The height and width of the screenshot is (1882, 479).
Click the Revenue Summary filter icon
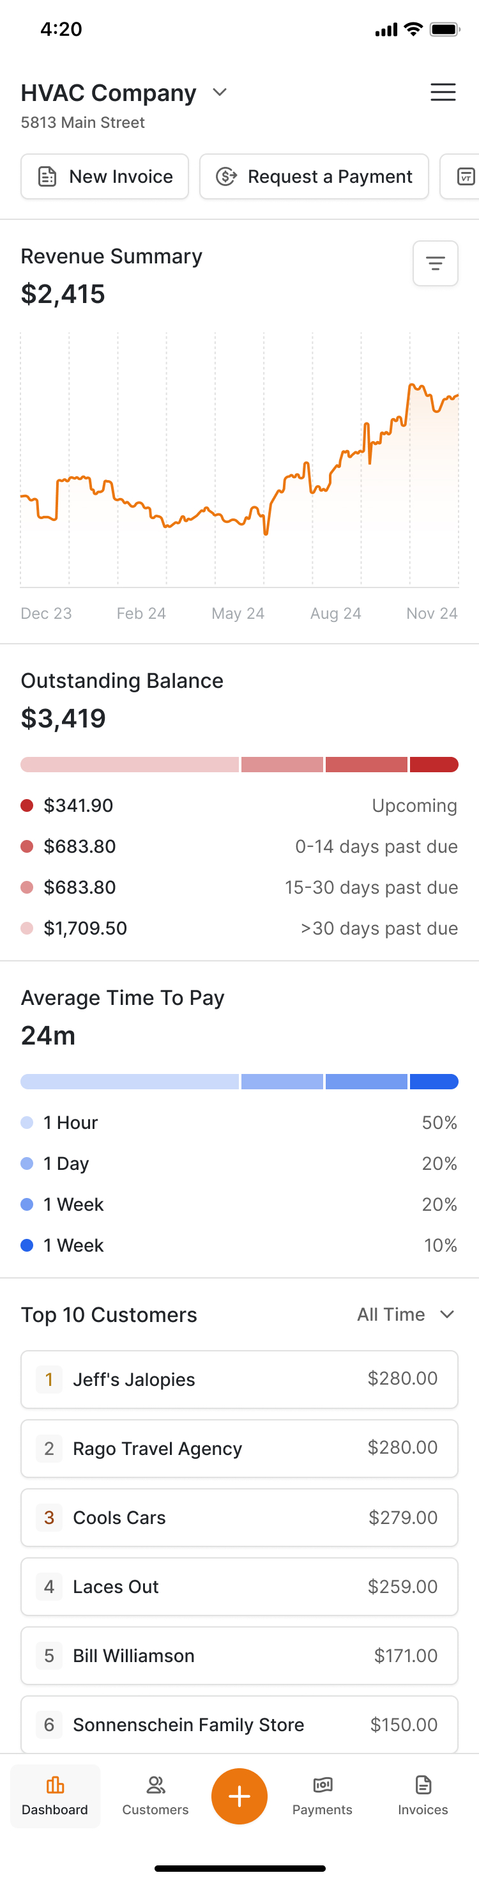point(435,264)
